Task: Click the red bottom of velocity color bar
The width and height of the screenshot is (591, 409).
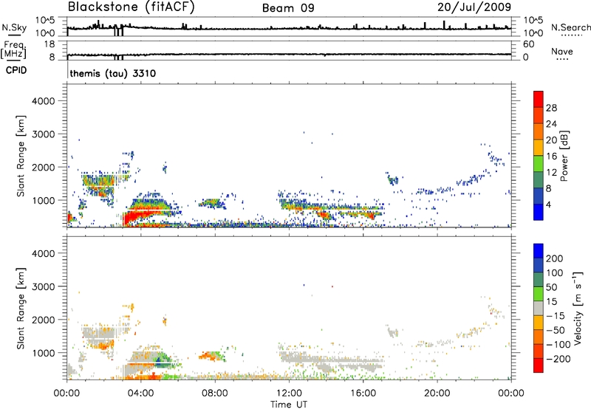Action: 539,365
